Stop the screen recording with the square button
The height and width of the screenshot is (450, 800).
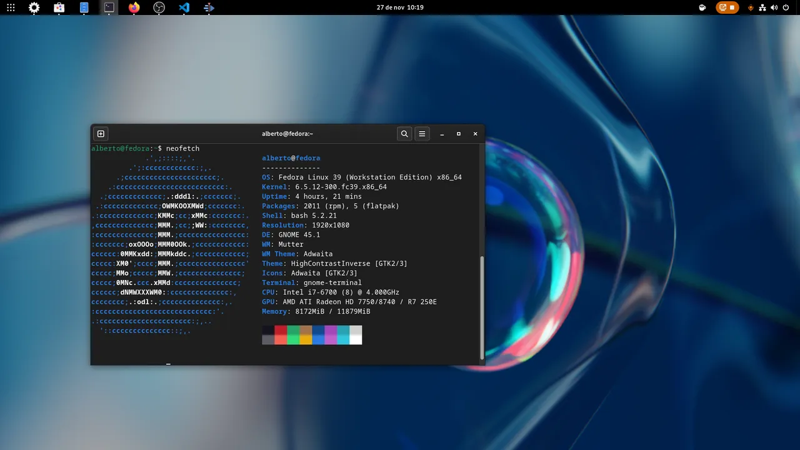pyautogui.click(x=732, y=7)
